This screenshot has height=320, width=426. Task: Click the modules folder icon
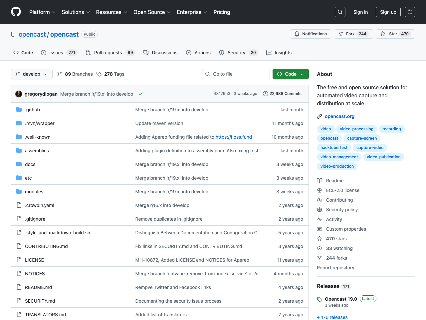pos(19,192)
